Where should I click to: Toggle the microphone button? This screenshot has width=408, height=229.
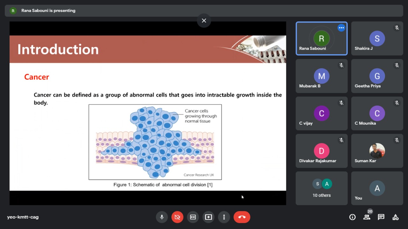(162, 217)
